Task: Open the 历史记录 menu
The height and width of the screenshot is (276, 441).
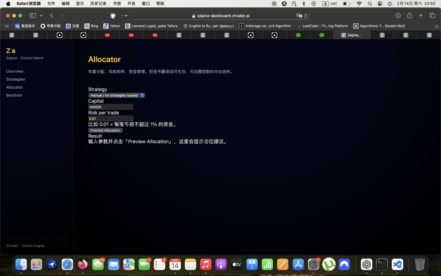Action: point(98,4)
